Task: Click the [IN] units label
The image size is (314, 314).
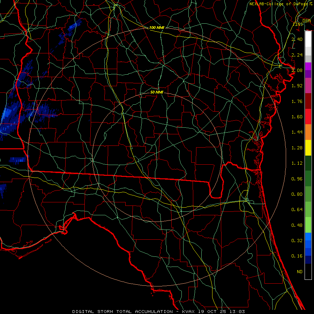Action: (x=298, y=24)
